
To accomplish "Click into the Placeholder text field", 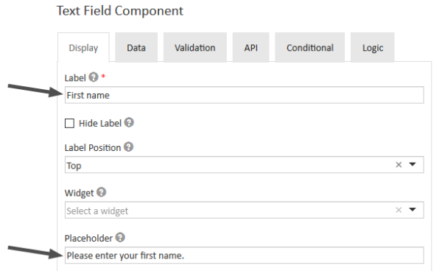I will 244,256.
